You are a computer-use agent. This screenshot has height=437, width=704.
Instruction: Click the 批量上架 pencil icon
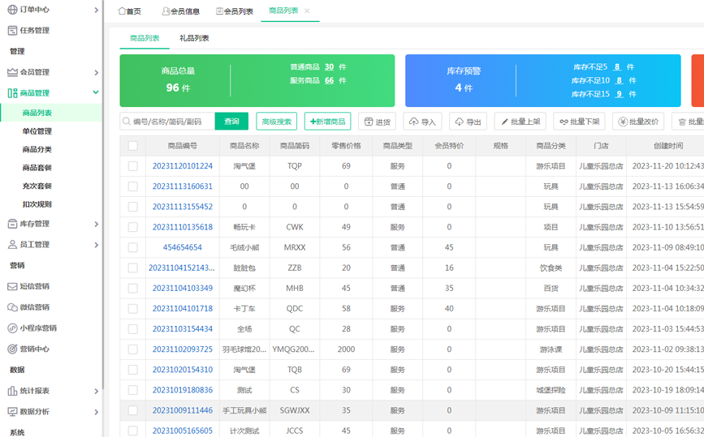504,122
